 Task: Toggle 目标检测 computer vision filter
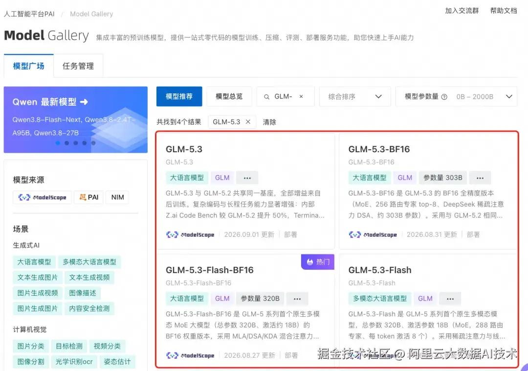[69, 346]
